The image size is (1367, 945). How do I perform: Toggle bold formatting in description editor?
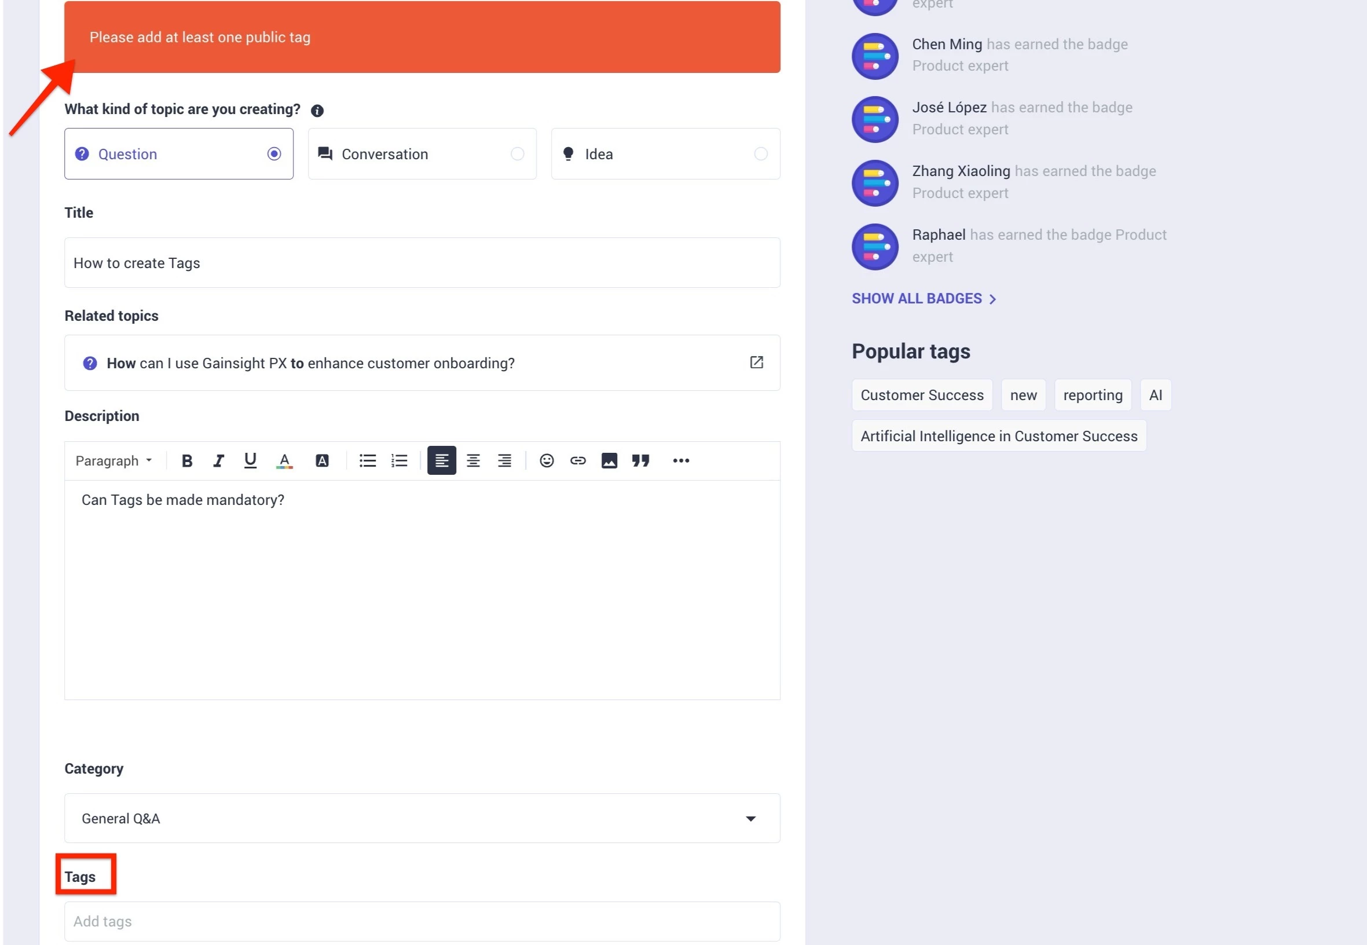186,461
